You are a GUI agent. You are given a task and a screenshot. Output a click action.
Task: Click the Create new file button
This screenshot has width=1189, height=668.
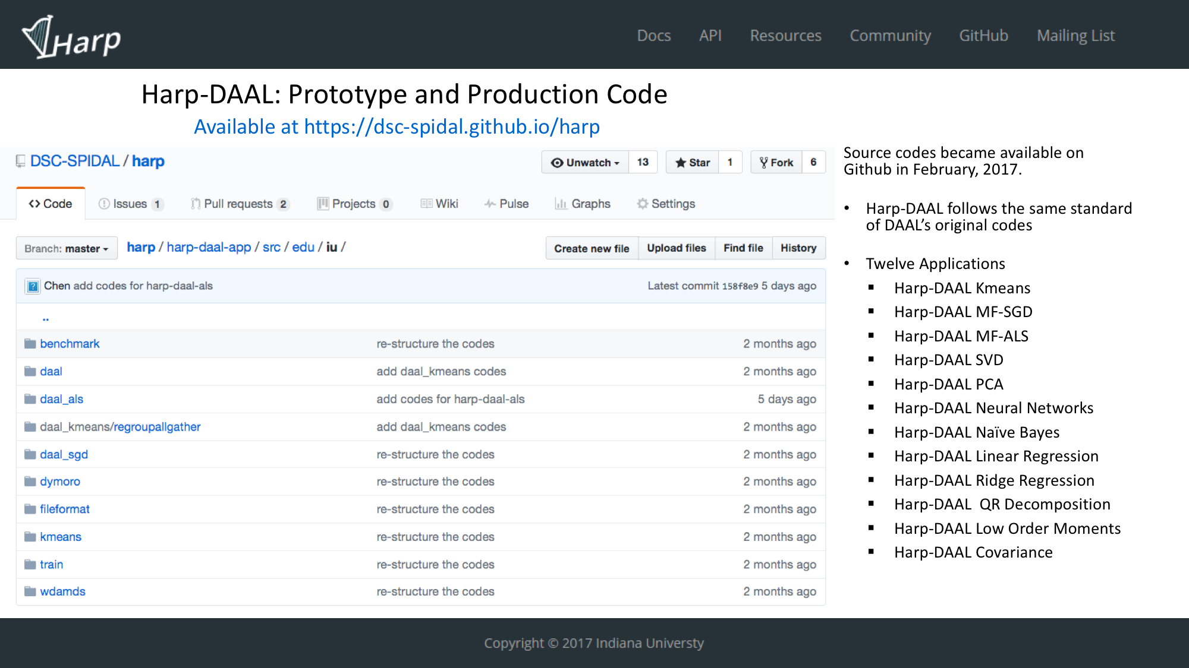coord(592,248)
